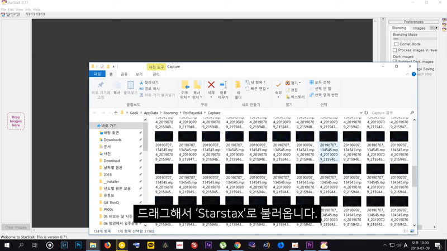The width and height of the screenshot is (447, 251).
Task: Click Select none (선택 안 함)
Action: point(320,89)
